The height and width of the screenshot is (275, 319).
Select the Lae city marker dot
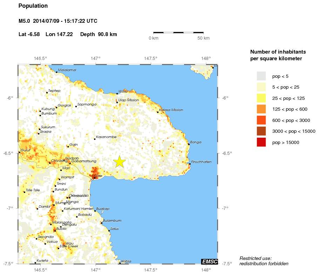(95, 178)
